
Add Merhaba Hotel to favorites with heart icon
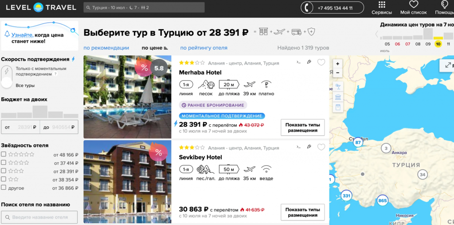coord(321,62)
